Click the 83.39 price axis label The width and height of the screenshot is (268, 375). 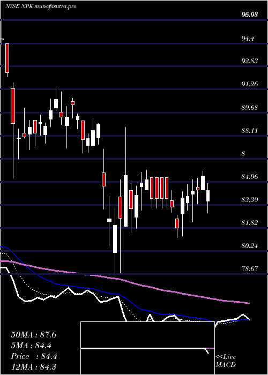(250, 200)
